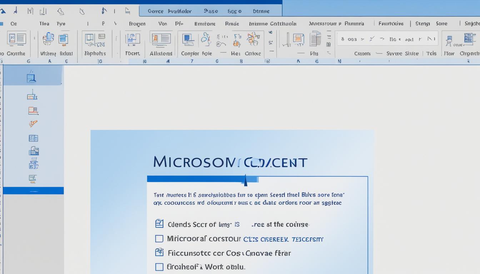
Task: Click the 'Svvue Sitlce' label
Action: (402, 54)
